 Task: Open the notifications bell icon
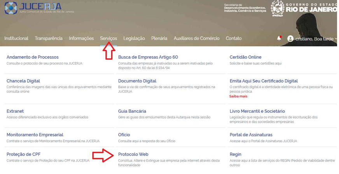tap(279, 38)
